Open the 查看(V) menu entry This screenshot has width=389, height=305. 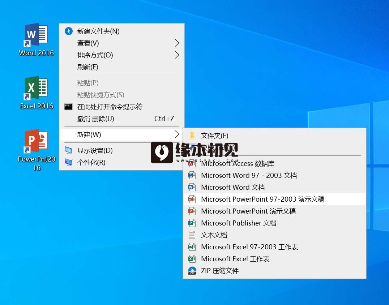(x=122, y=43)
